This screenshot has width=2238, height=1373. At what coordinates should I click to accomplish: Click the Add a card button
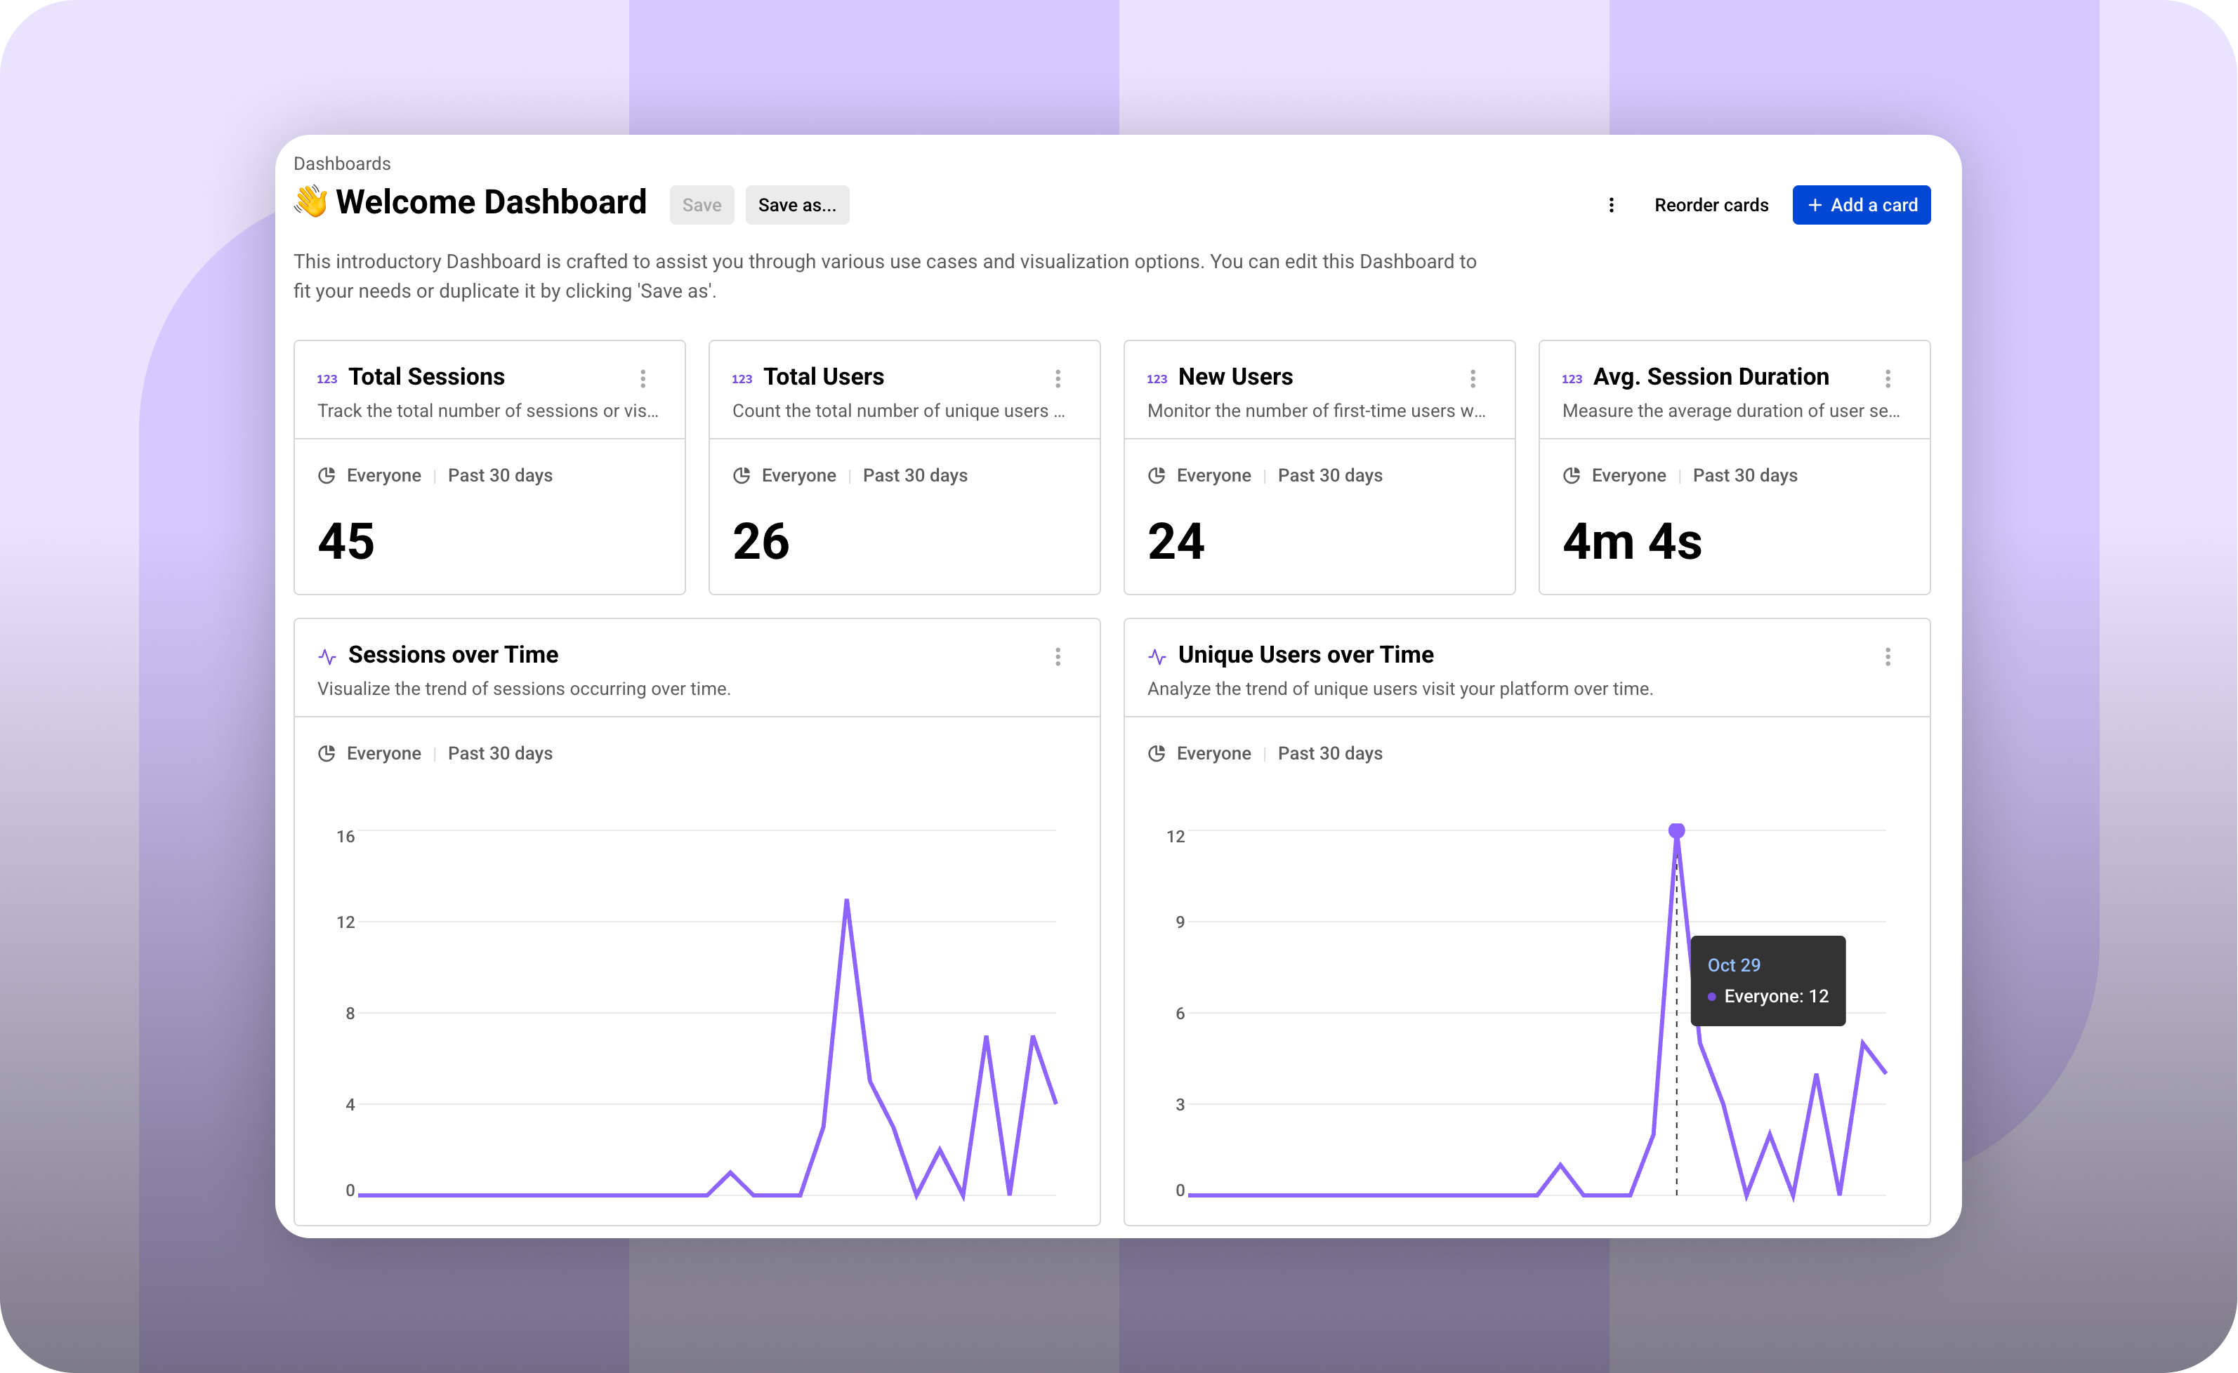tap(1861, 205)
